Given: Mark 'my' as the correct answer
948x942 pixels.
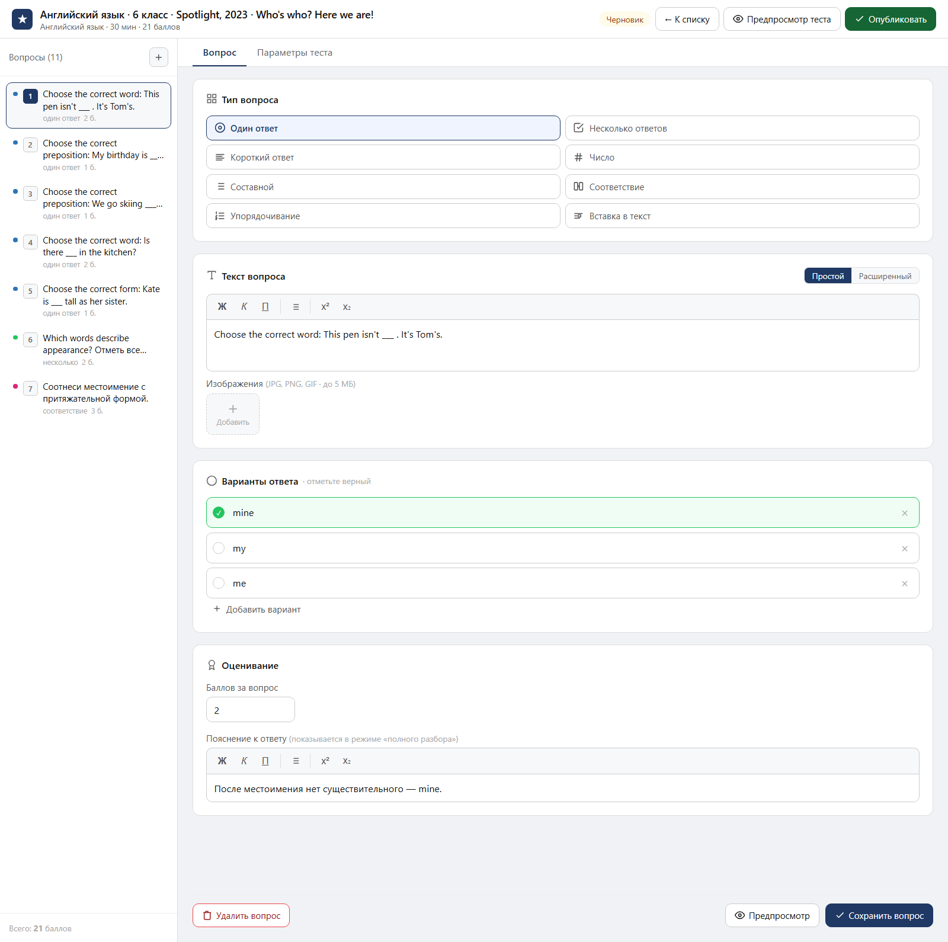Looking at the screenshot, I should click(x=219, y=549).
